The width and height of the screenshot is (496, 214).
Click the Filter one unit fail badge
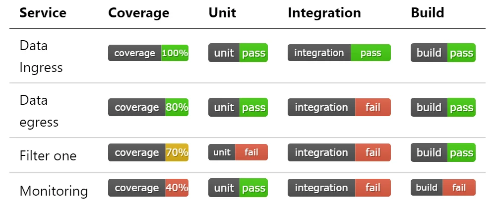[238, 152]
